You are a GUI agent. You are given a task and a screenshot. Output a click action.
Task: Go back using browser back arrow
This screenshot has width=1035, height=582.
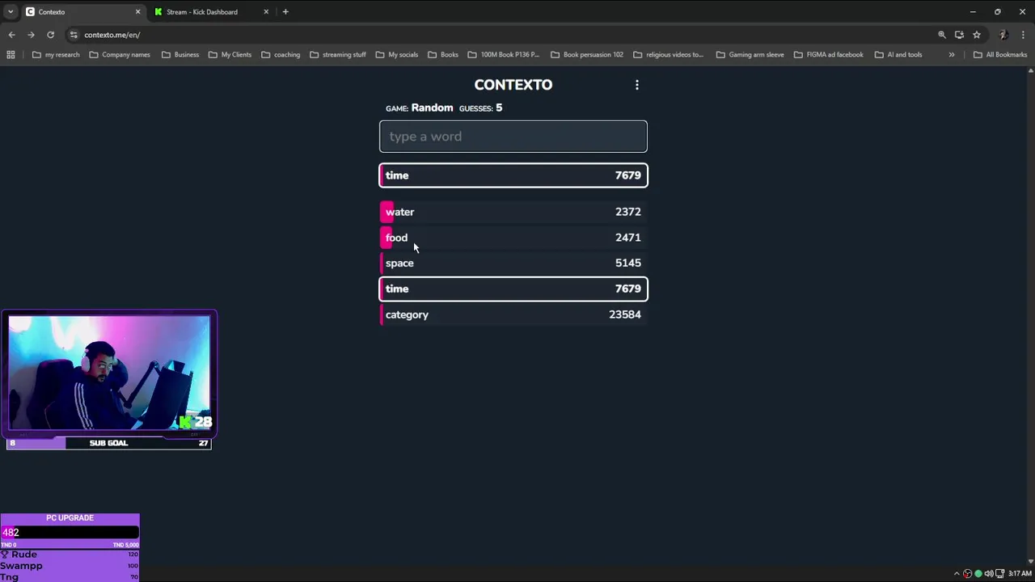click(x=11, y=35)
